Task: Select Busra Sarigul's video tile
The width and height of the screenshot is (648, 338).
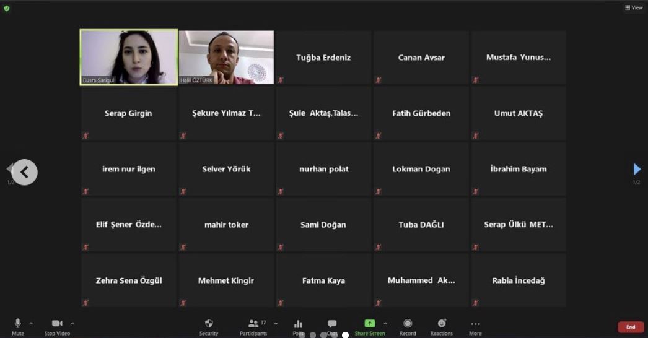Action: click(129, 57)
